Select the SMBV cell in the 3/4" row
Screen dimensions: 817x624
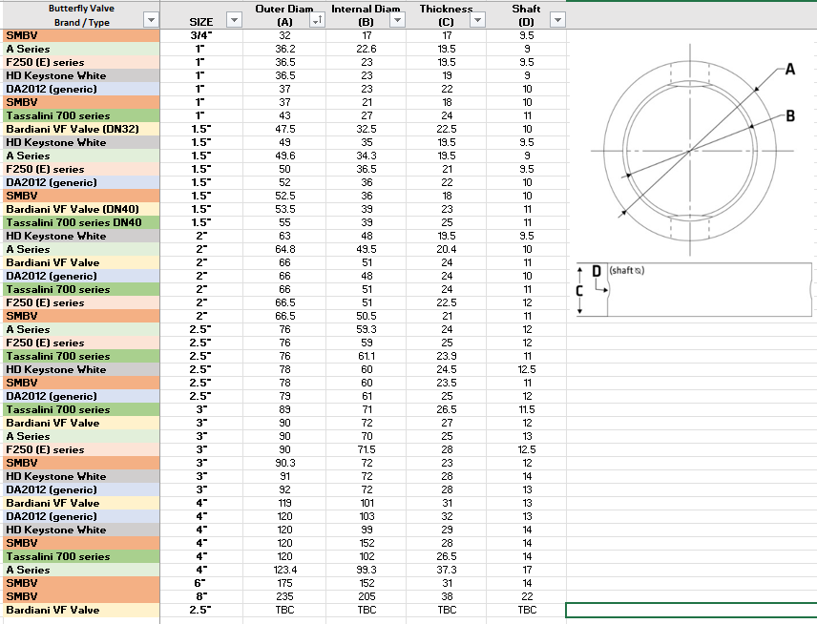81,35
